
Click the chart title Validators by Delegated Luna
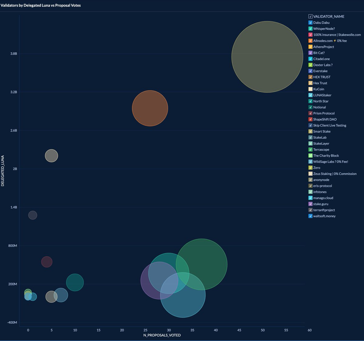pos(41,5)
